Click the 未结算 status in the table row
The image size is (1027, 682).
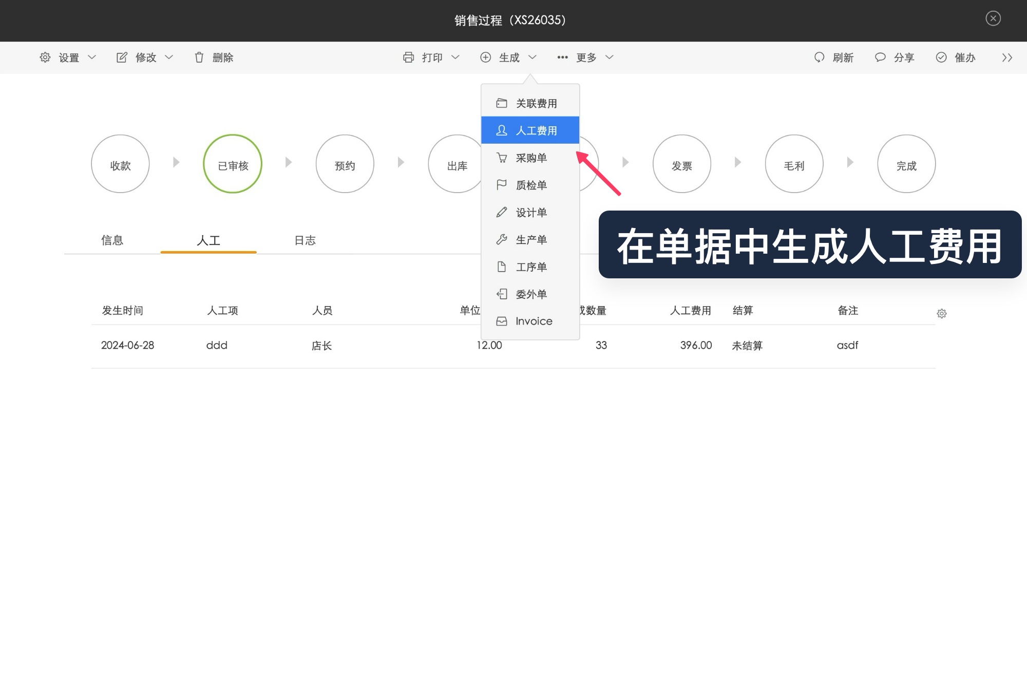pyautogui.click(x=748, y=345)
